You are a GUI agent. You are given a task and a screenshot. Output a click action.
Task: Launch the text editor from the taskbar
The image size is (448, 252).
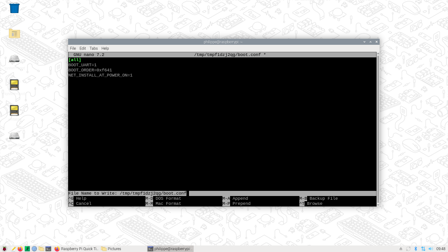point(13,249)
